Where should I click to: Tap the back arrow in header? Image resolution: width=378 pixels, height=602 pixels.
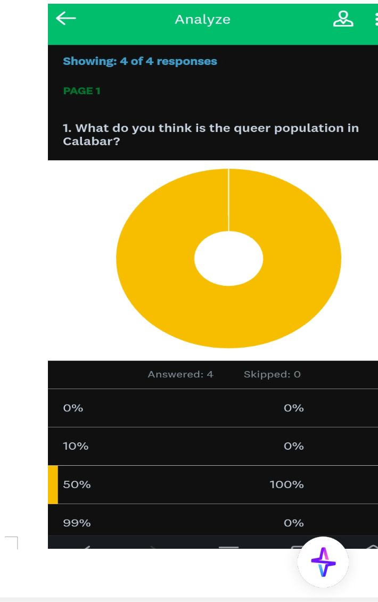click(66, 19)
